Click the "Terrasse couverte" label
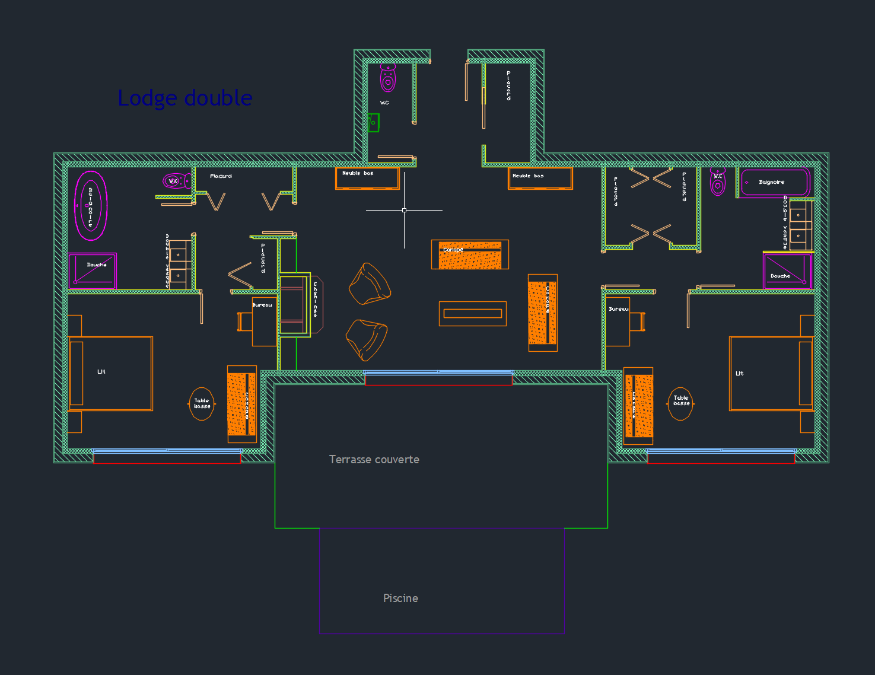This screenshot has width=875, height=675. tap(374, 460)
